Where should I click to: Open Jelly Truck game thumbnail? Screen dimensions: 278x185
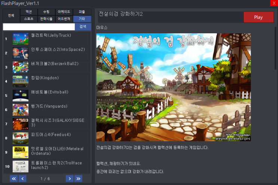[x=21, y=39]
